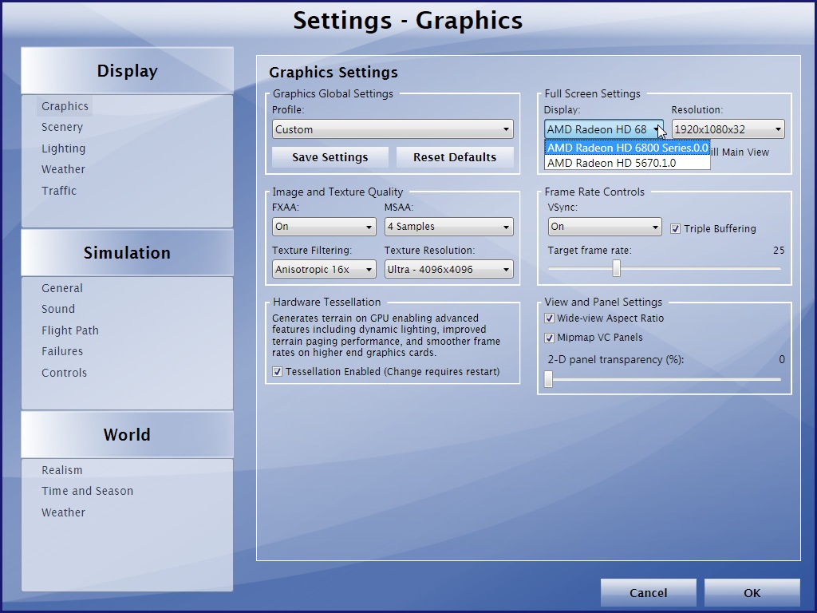The height and width of the screenshot is (613, 817).
Task: Open the MSAA samples dropdown
Action: click(x=448, y=227)
